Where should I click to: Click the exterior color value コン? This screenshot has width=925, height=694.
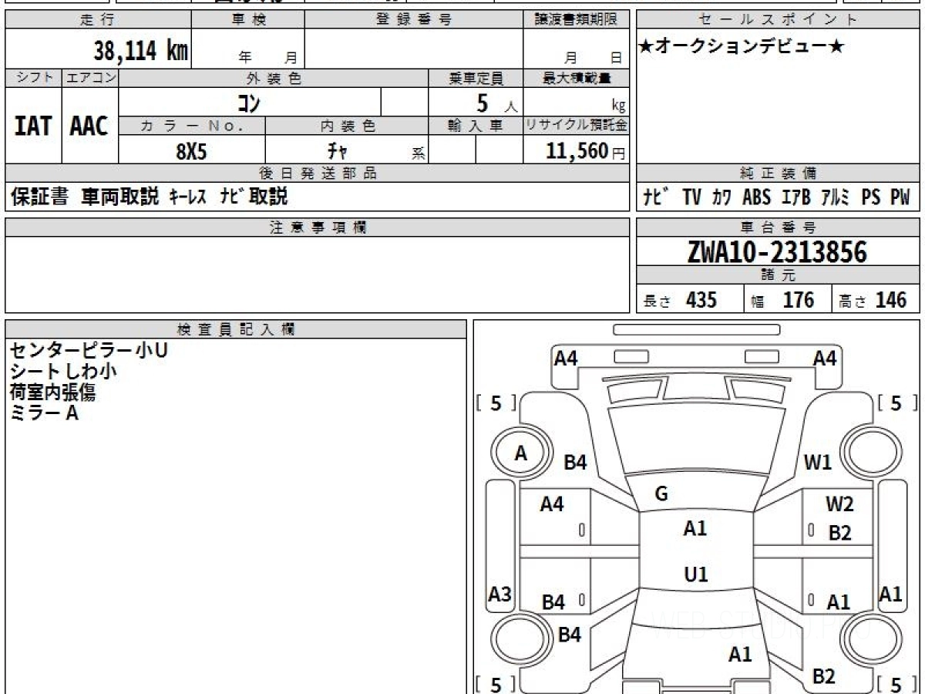[249, 102]
